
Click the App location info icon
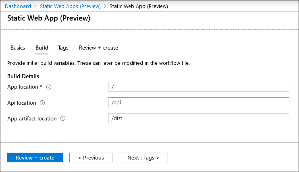tap(49, 87)
